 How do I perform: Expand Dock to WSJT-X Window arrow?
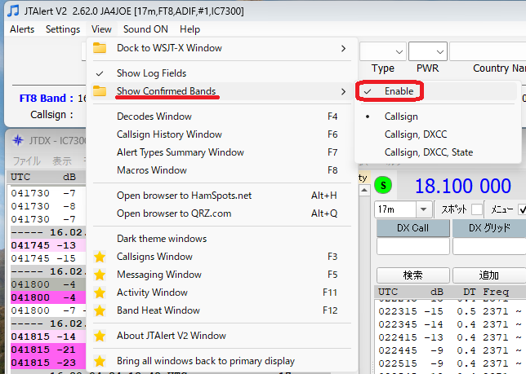click(x=343, y=49)
